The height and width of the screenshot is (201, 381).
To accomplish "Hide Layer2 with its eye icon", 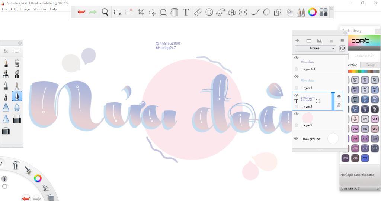I will pos(296,114).
